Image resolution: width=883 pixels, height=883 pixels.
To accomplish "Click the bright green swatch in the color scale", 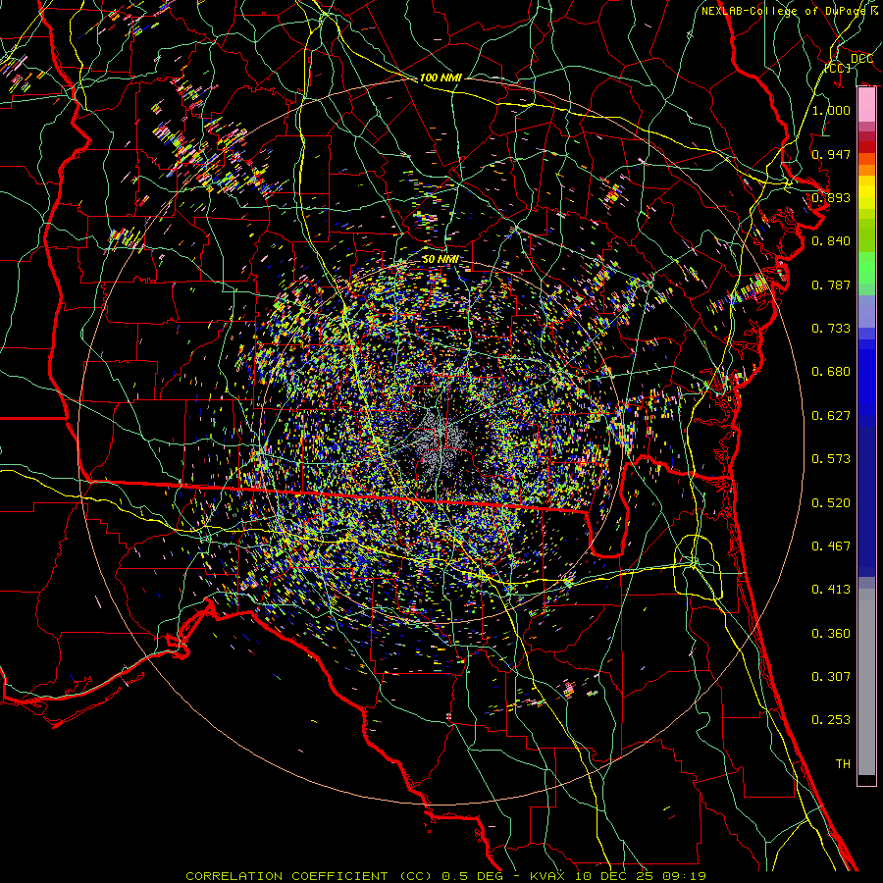I will tap(866, 269).
